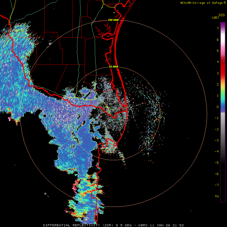Click the 1 value on color scale
Viewport: 227px width, 227px height.
point(218,96)
